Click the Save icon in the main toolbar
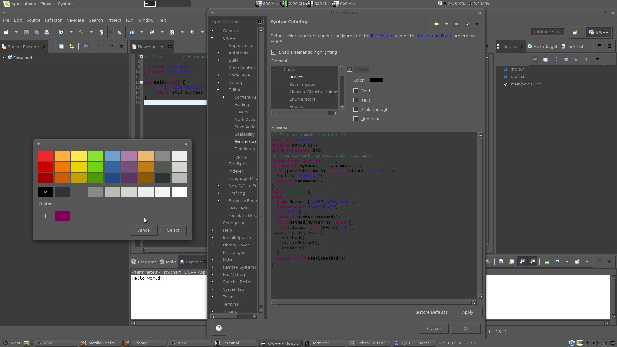617x347 pixels. tap(26, 32)
